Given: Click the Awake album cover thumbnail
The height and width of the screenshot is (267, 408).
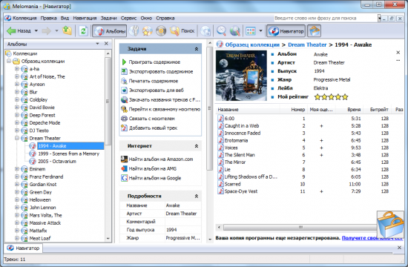Looking at the screenshot, I should [241, 76].
